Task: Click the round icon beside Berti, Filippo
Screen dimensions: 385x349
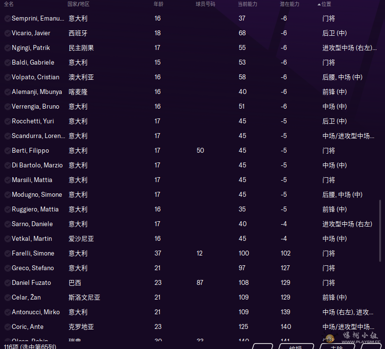Action: pyautogui.click(x=7, y=151)
